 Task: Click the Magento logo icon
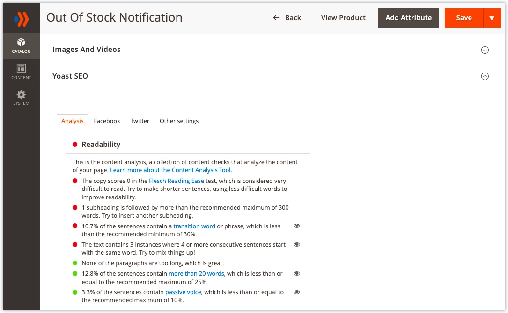coord(21,19)
